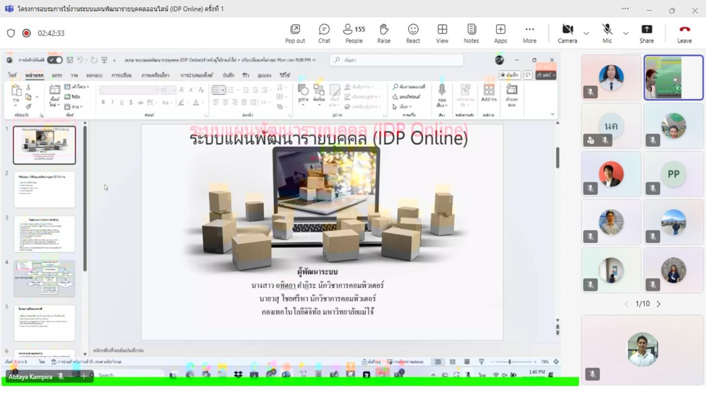Viewport: 706px width, 397px height.
Task: Leave the meeting
Action: (x=684, y=33)
